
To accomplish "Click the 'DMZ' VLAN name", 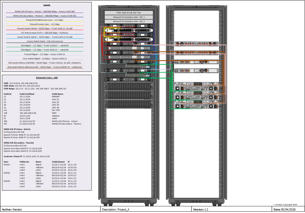I will pyautogui.click(x=54, y=113).
